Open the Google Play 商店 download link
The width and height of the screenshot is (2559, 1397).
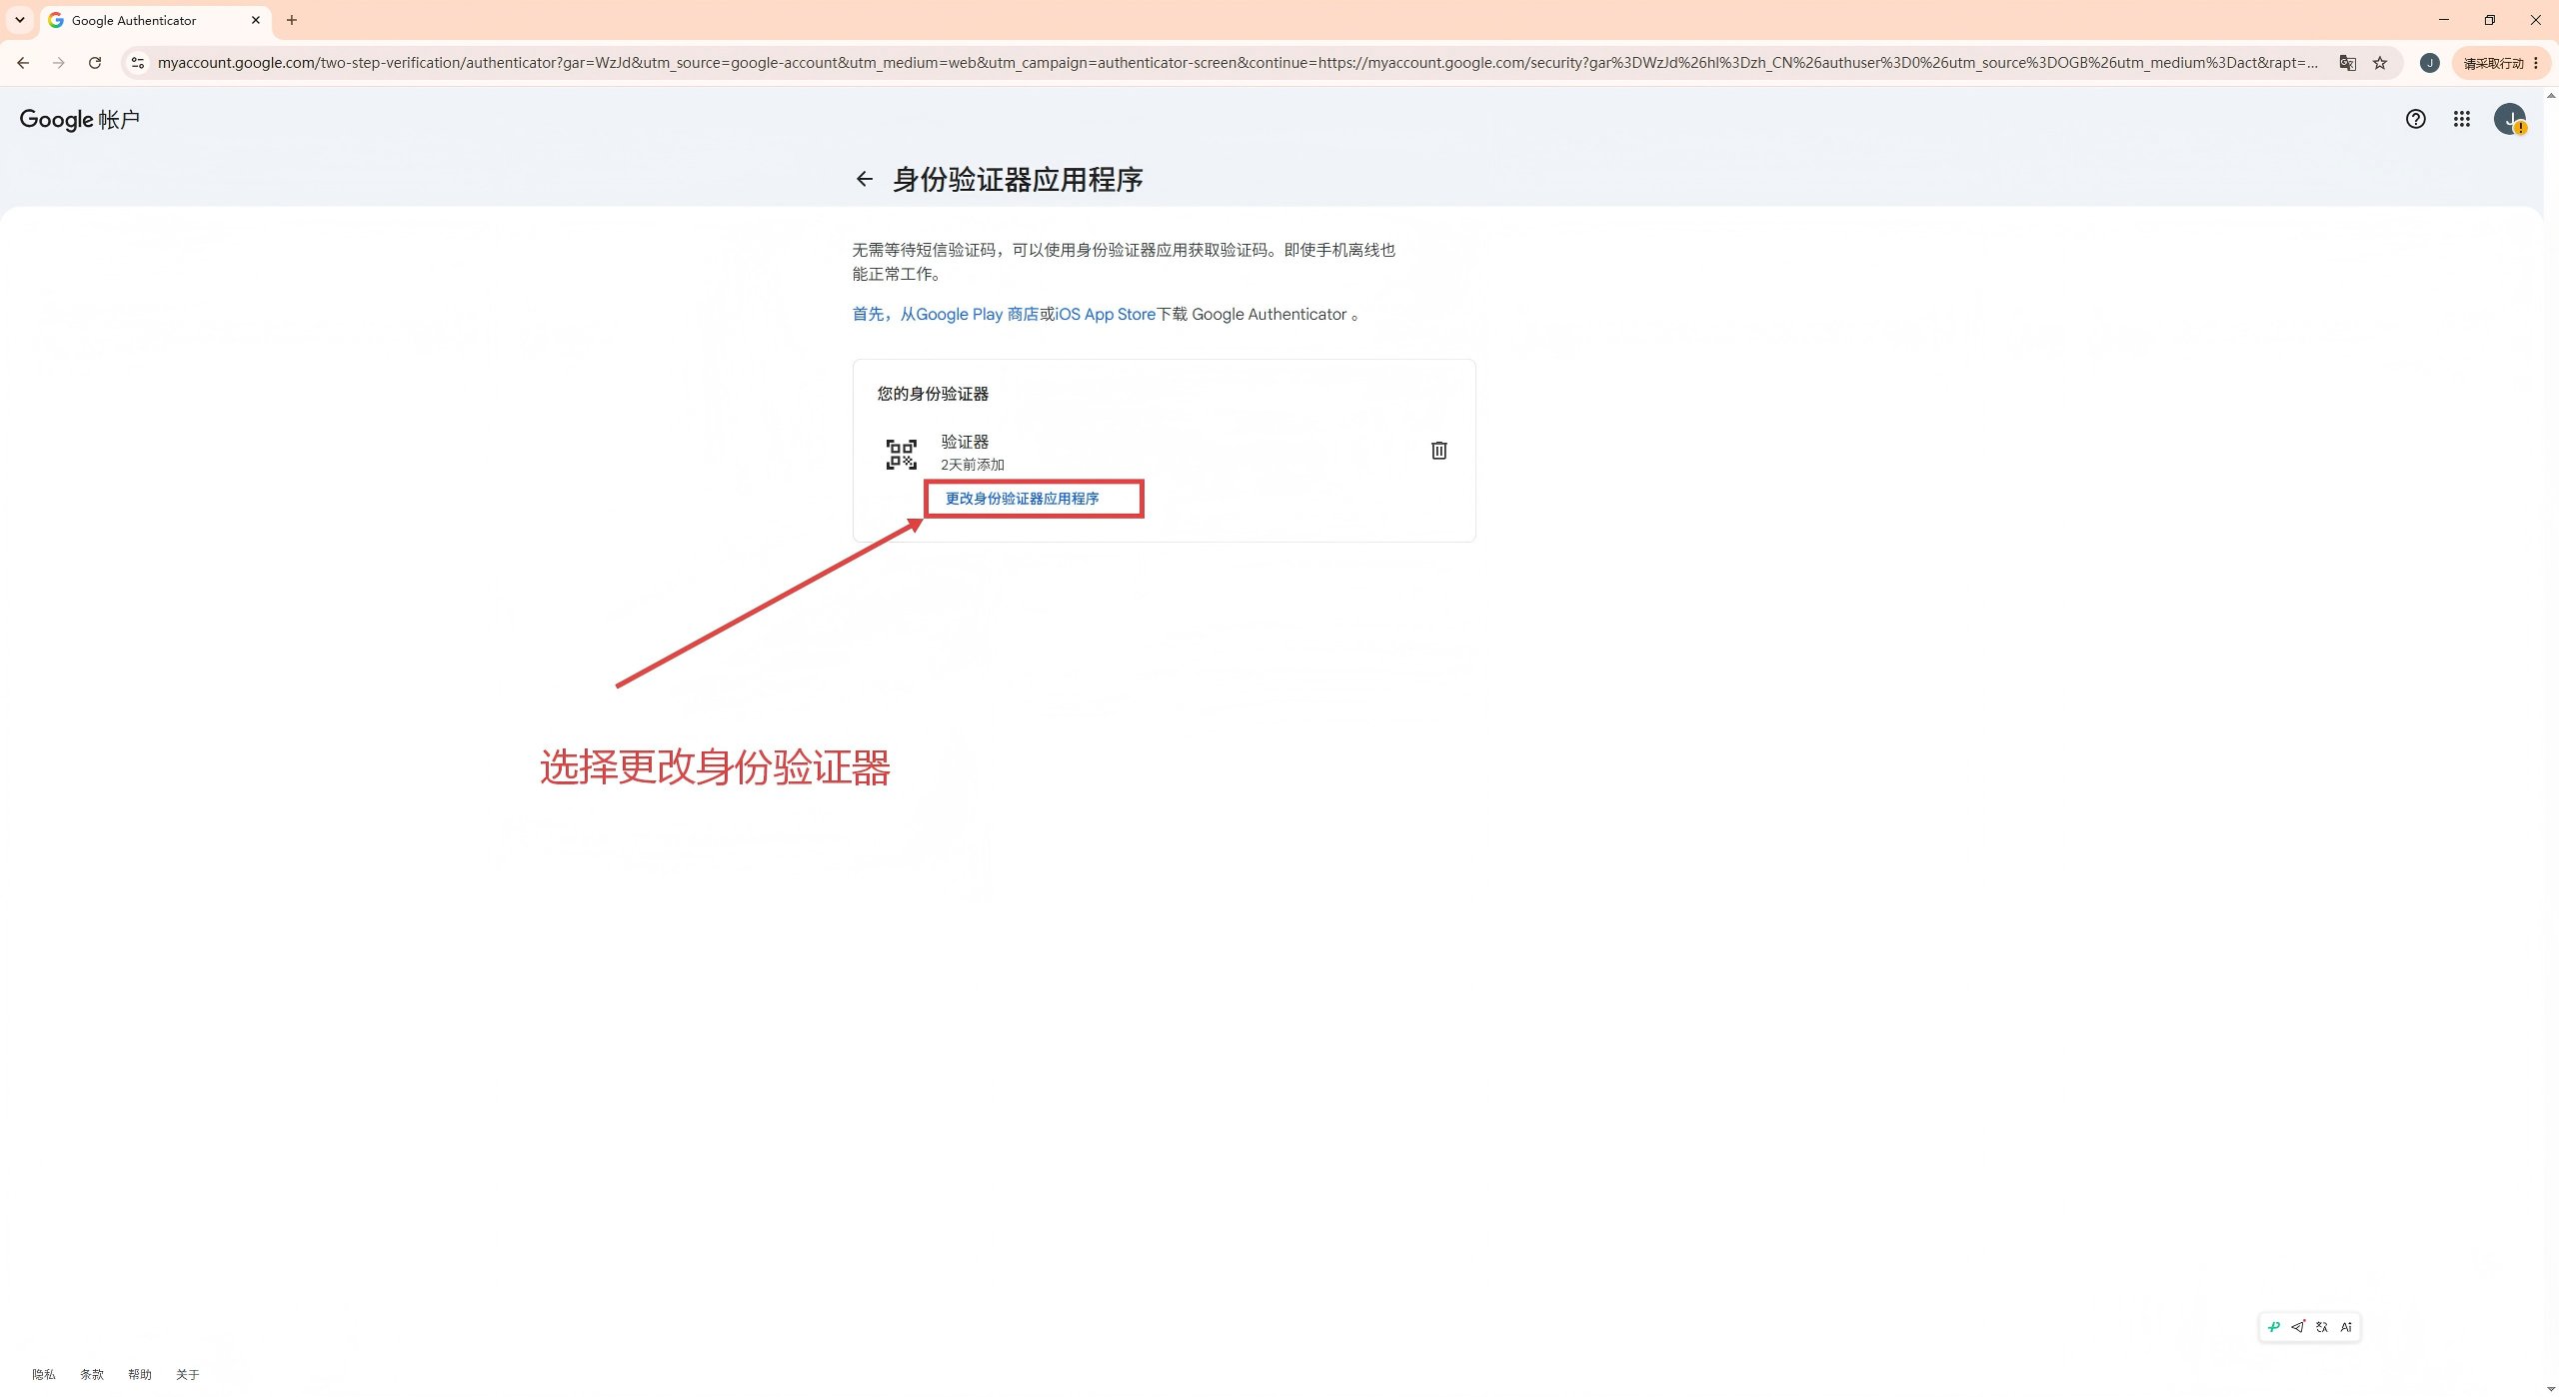(978, 314)
